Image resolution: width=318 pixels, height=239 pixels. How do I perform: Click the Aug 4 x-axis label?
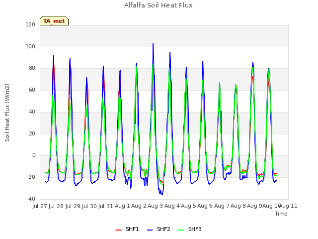[172, 206]
